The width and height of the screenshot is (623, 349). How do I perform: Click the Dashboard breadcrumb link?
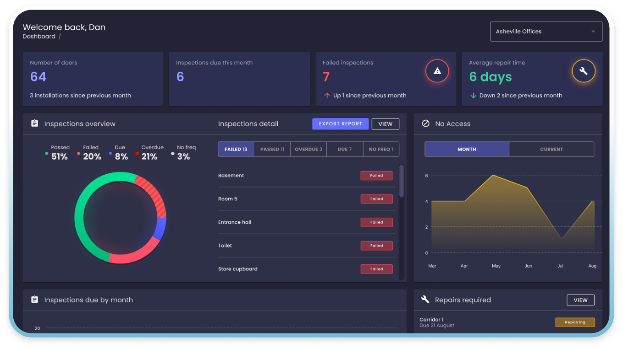coord(39,37)
